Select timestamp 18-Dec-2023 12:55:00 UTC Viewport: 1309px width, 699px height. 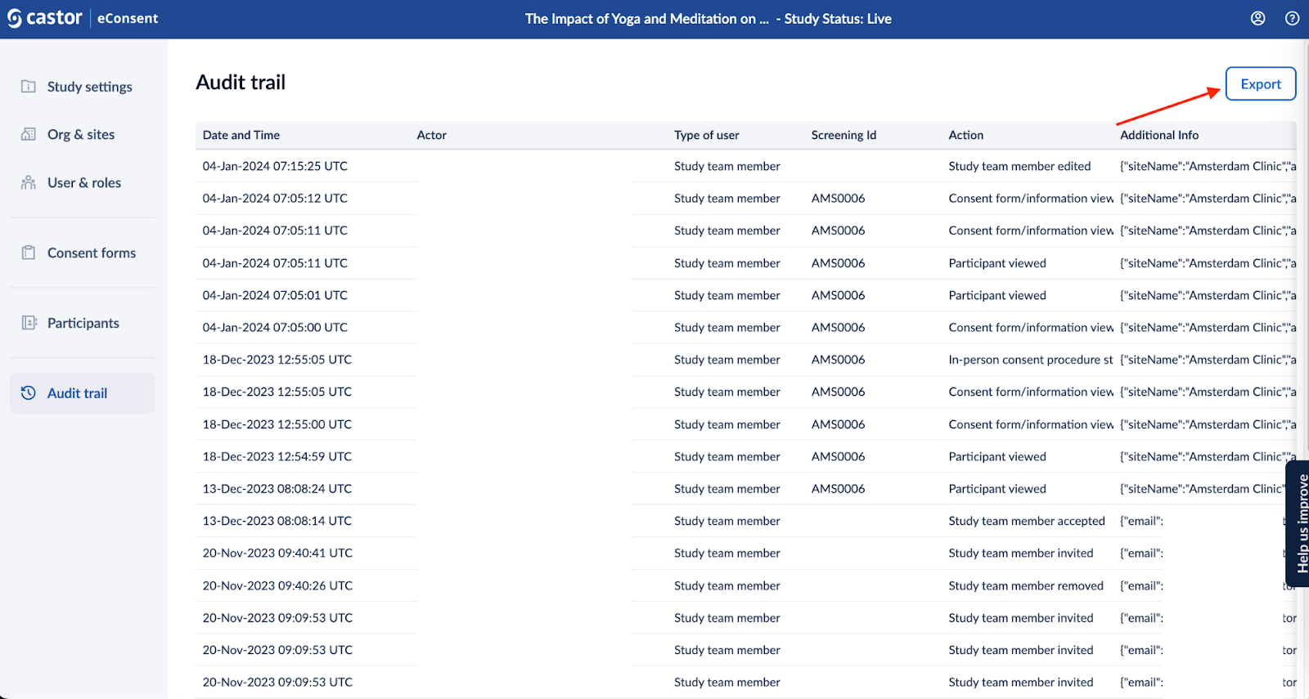click(x=277, y=424)
